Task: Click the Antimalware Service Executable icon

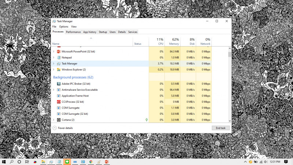Action: 59,90
